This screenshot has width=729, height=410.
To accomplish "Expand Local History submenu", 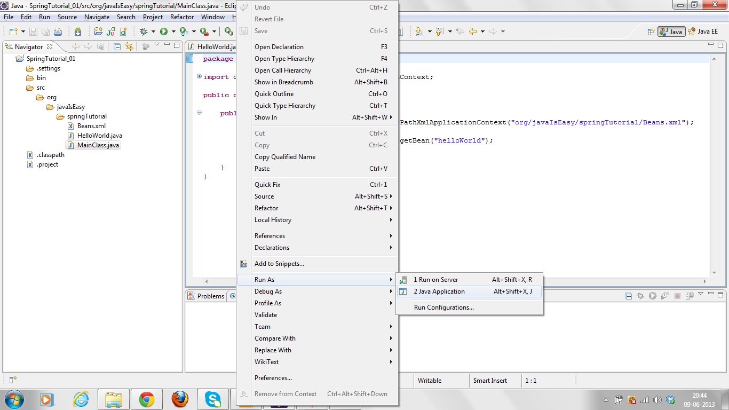I will point(318,220).
